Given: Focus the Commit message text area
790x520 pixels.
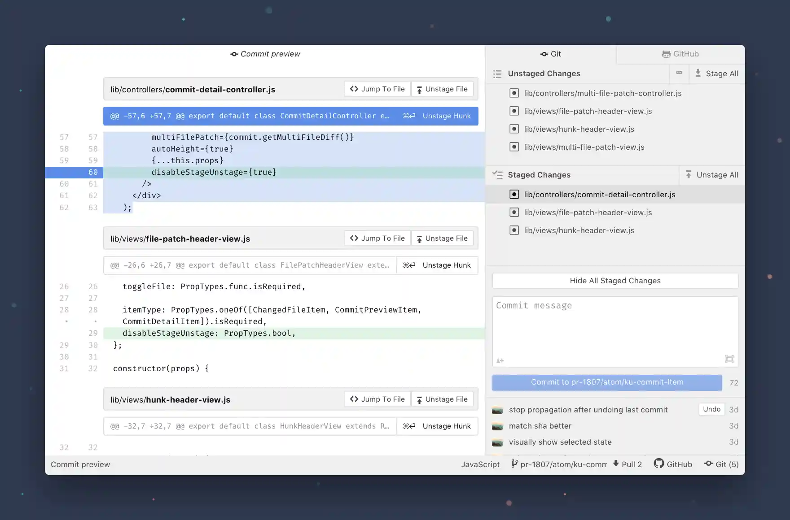Looking at the screenshot, I should click(x=615, y=332).
